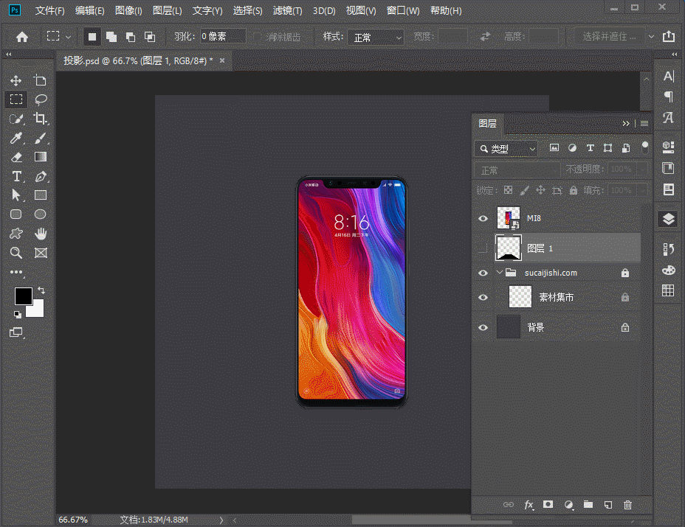Image resolution: width=685 pixels, height=527 pixels.
Task: Change the screen mode
Action: (x=16, y=332)
